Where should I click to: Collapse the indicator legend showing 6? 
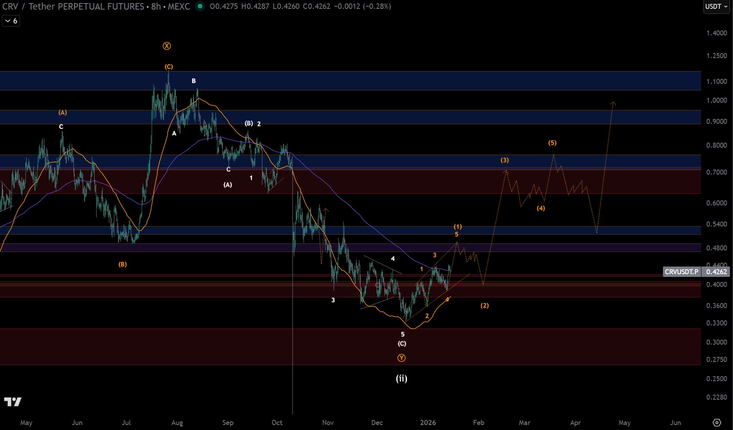point(11,21)
